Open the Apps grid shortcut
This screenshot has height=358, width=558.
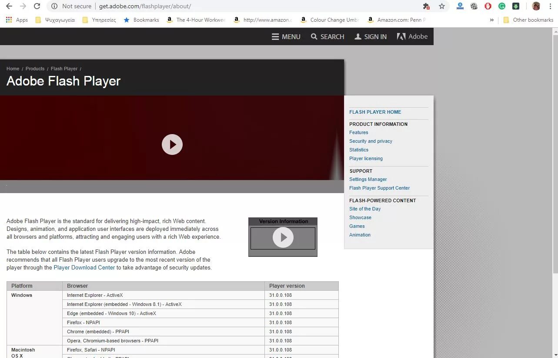point(17,20)
